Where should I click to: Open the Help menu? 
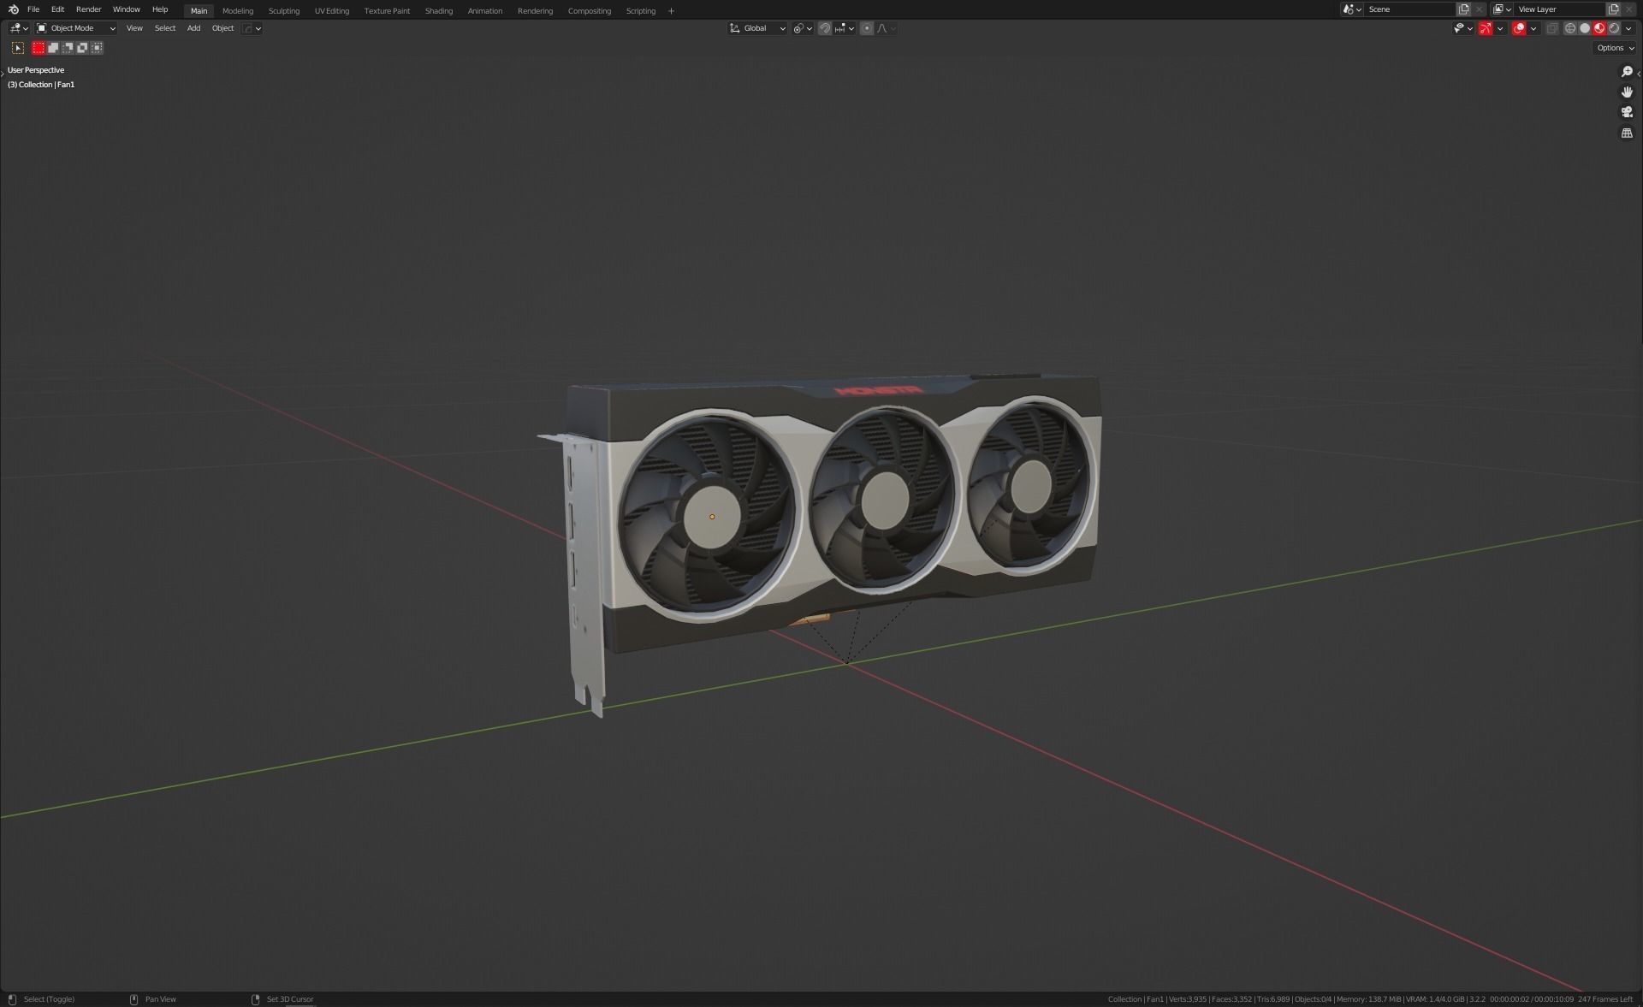[160, 9]
